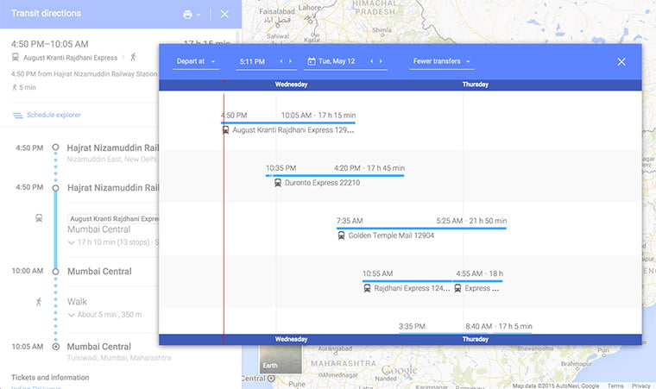Edit the 5:11 PM time field

[252, 61]
